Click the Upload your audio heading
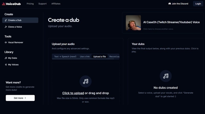Viewport: 205px width, 114px height. 63,44
